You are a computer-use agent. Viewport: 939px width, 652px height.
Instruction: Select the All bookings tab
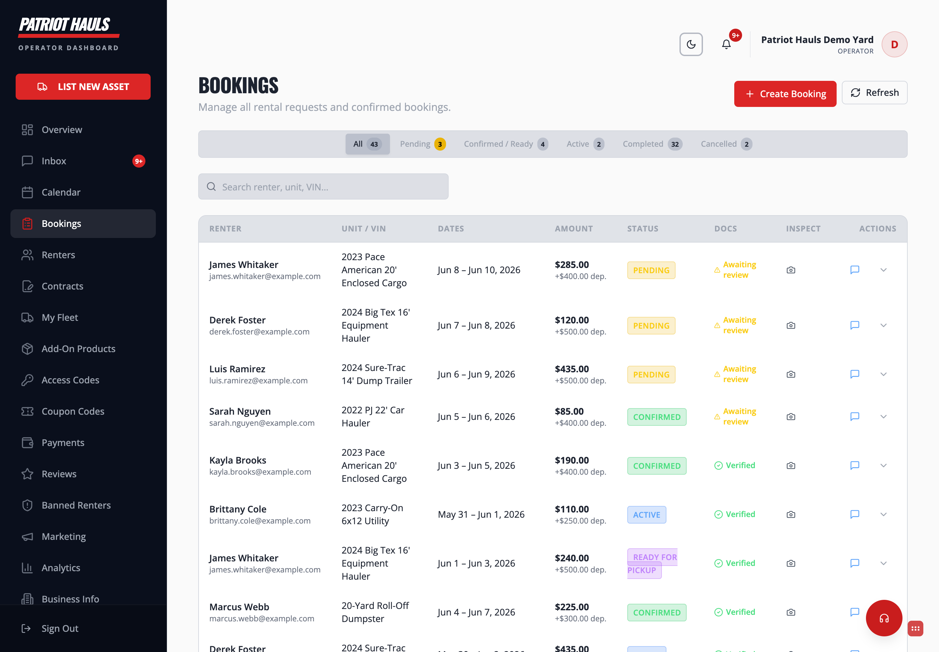(x=367, y=144)
